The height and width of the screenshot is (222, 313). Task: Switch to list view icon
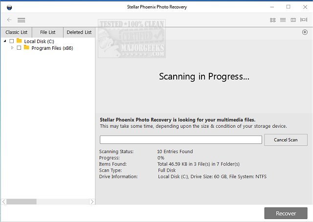point(283,20)
